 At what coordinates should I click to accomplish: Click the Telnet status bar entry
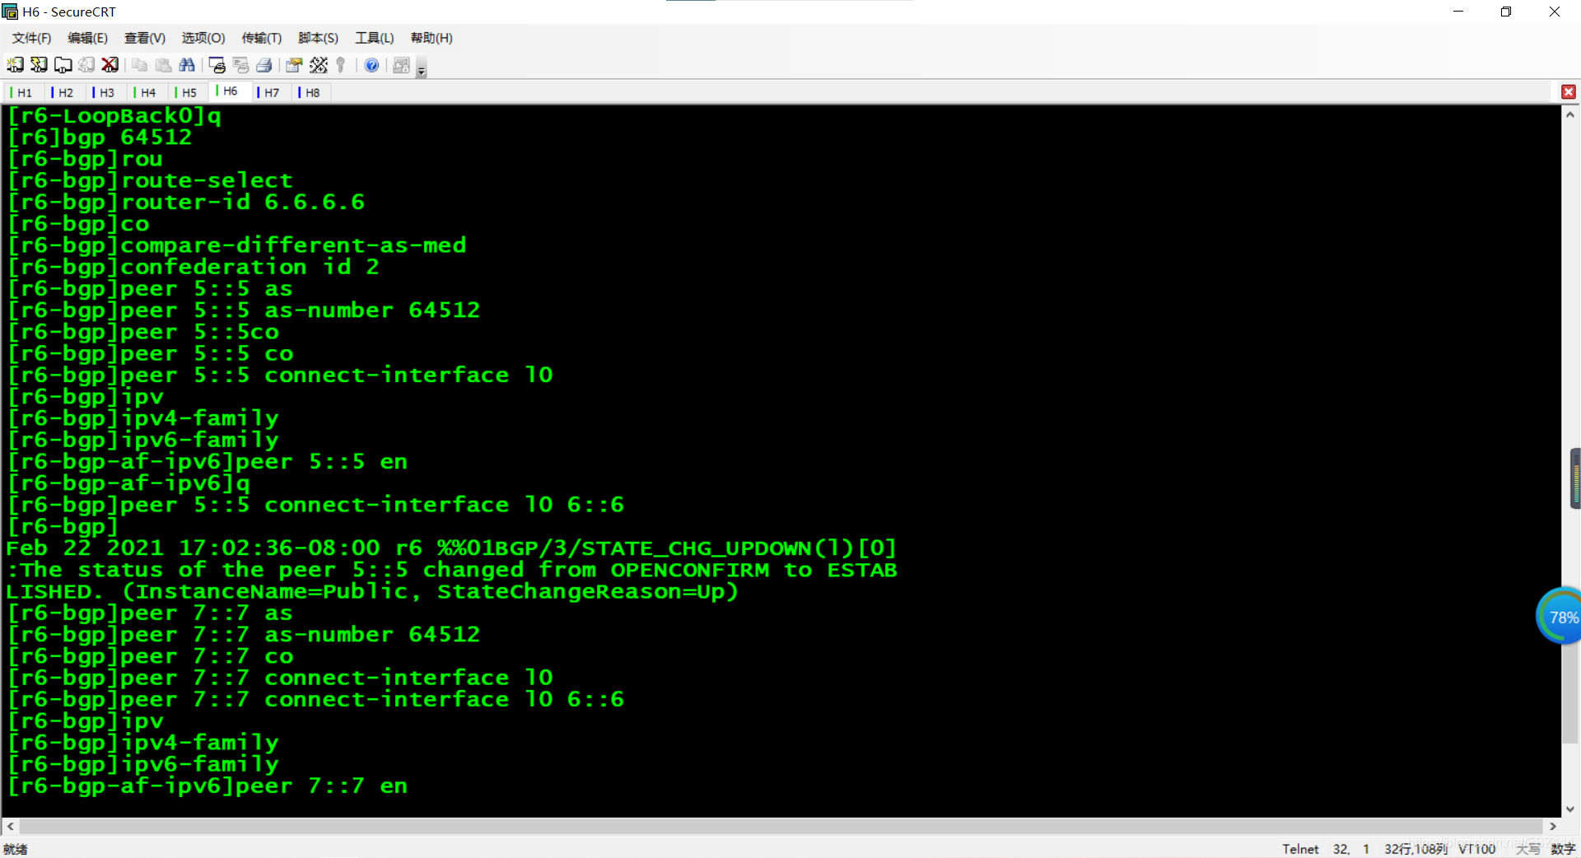pos(1300,849)
